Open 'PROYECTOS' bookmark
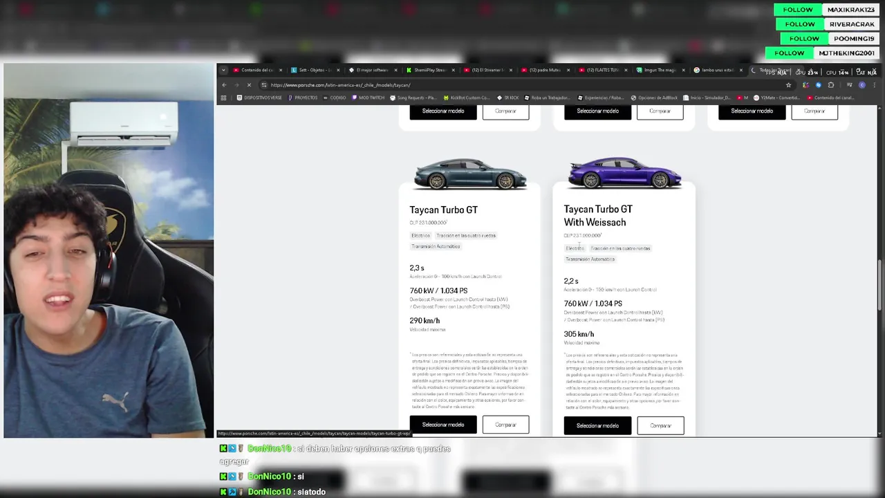 [x=302, y=98]
